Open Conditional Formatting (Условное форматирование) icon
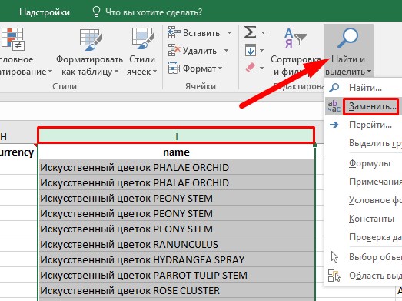This screenshot has width=402, height=301. click(x=13, y=39)
